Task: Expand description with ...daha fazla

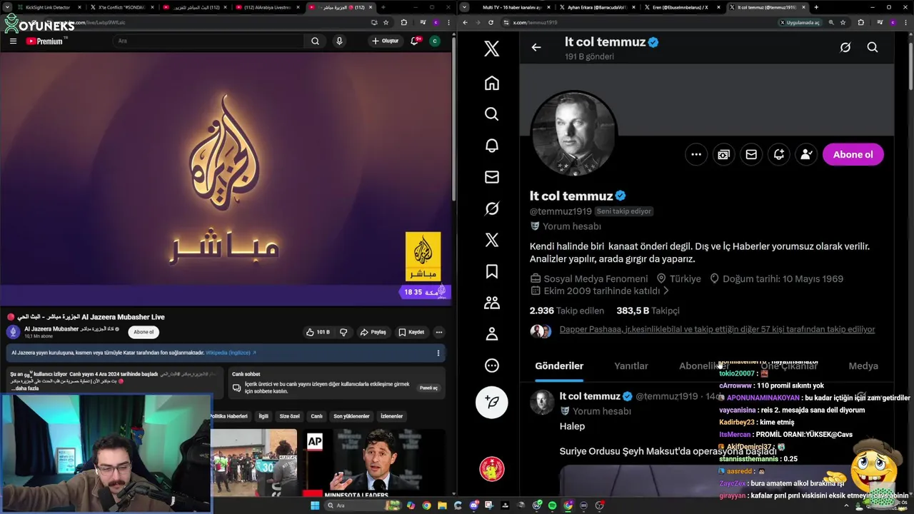Action: tap(25, 388)
